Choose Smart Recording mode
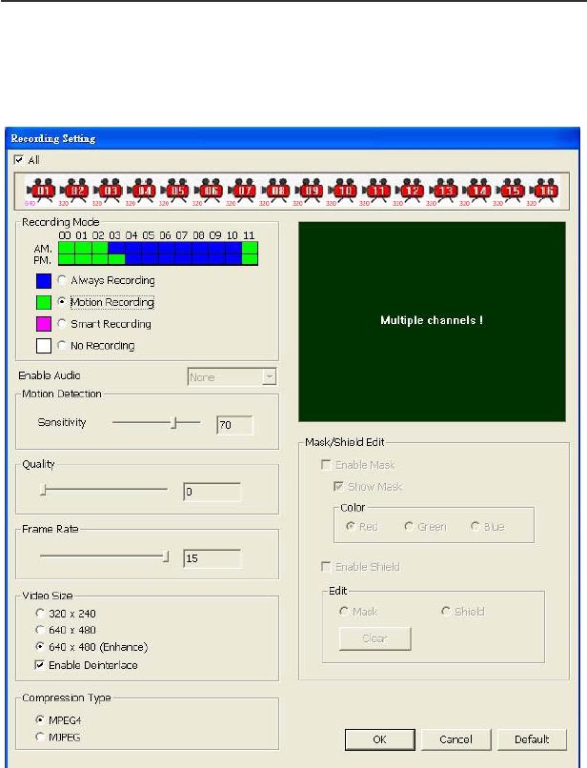This screenshot has width=587, height=768. (x=62, y=323)
